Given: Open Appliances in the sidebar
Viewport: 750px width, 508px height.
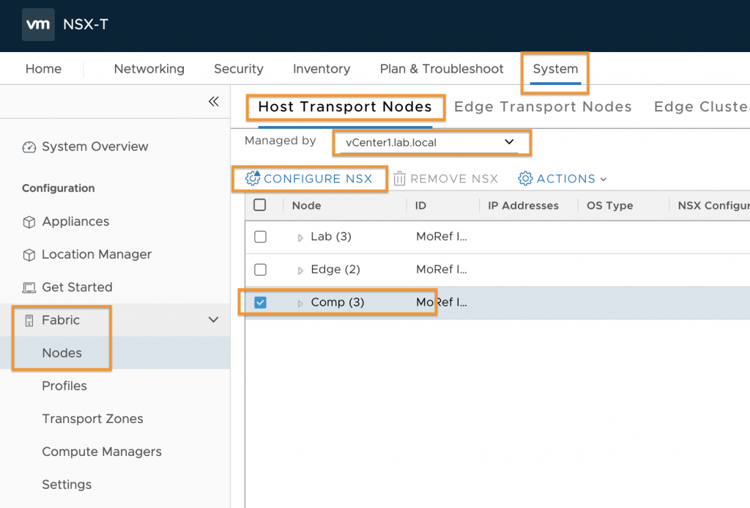Looking at the screenshot, I should pos(75,221).
